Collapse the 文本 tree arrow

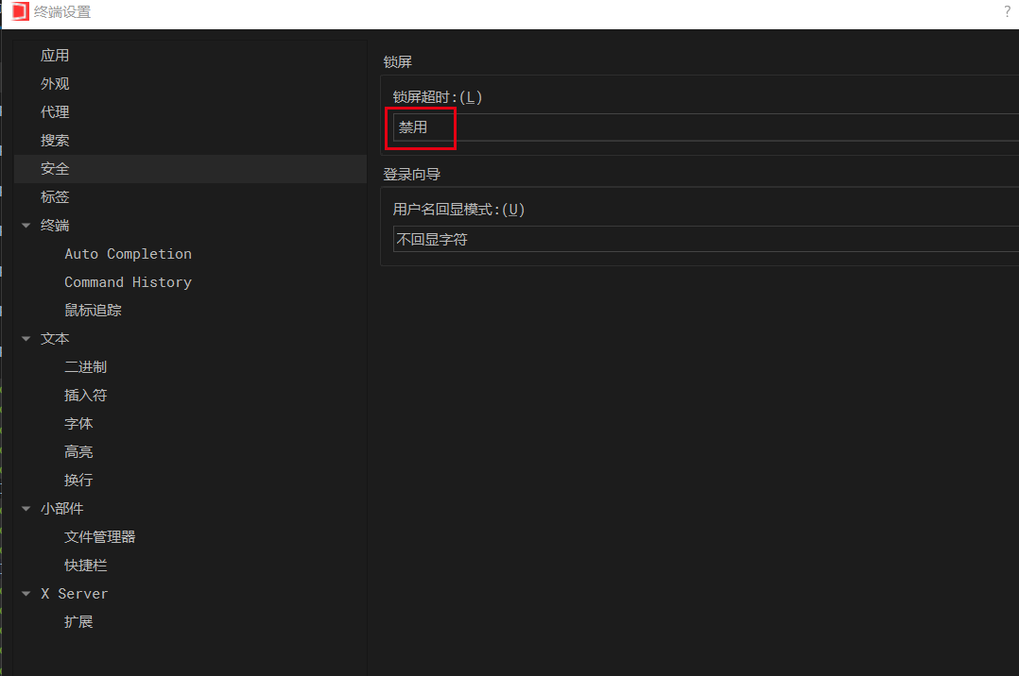coord(26,338)
